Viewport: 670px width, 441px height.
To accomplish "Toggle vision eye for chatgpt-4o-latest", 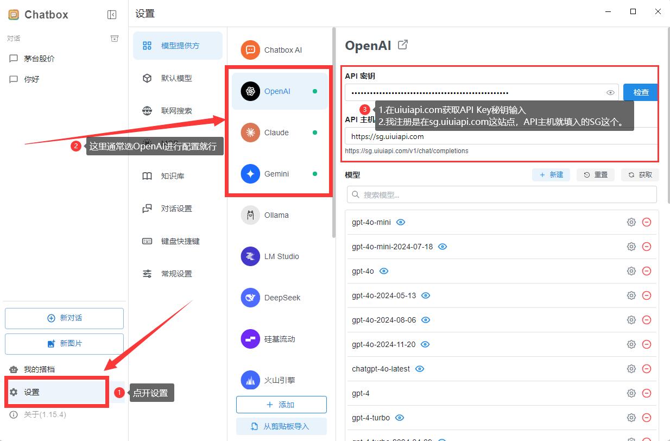I will tap(420, 369).
